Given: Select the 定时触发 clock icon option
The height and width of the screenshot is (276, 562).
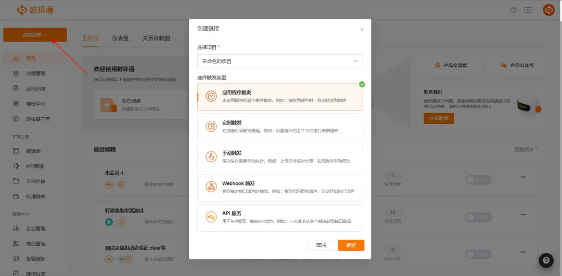Looking at the screenshot, I should [x=211, y=127].
